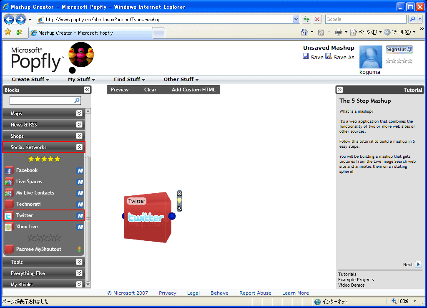Click the Twitter block's right output connector
The image size is (427, 308).
pos(172,216)
